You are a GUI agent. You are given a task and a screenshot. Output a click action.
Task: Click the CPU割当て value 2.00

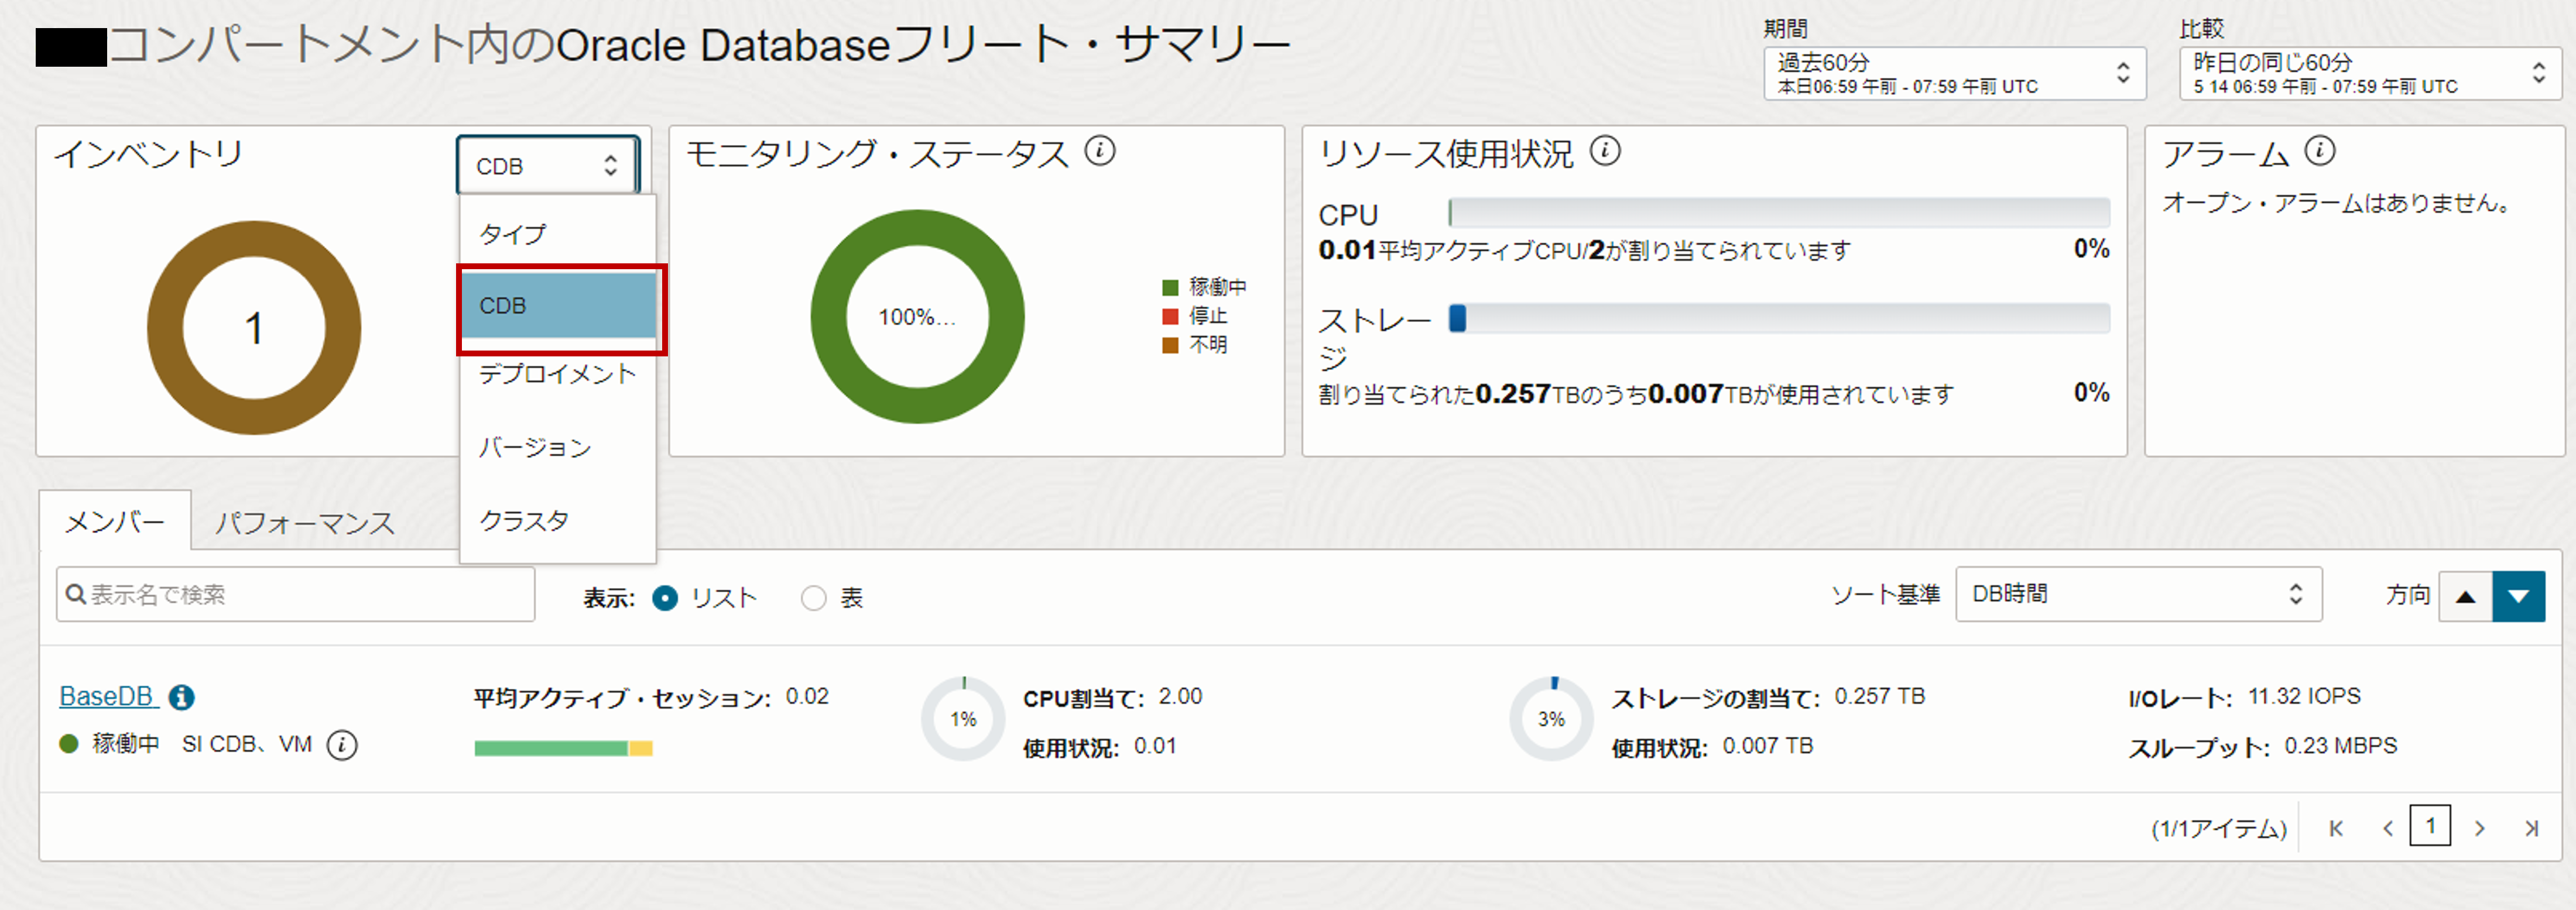[1180, 696]
